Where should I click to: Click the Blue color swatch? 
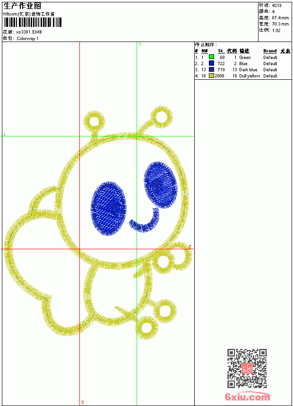tap(211, 63)
